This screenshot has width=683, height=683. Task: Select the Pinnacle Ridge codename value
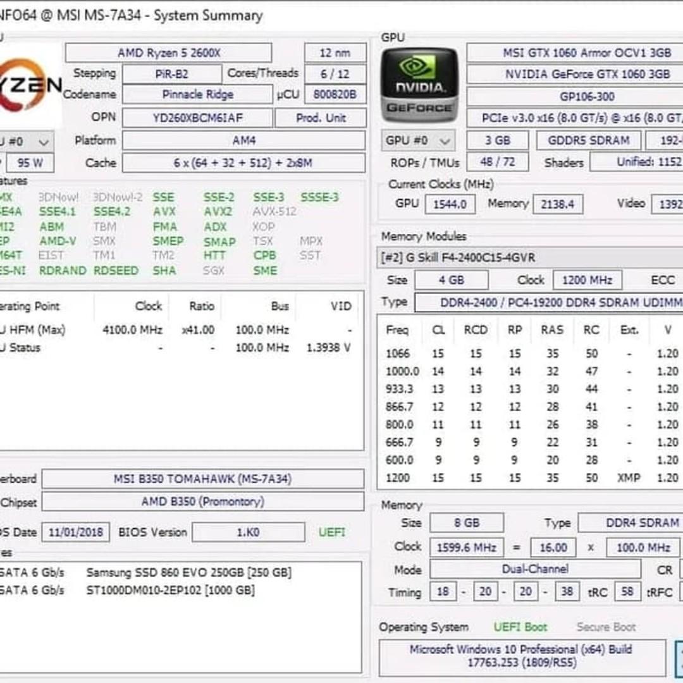click(x=198, y=94)
